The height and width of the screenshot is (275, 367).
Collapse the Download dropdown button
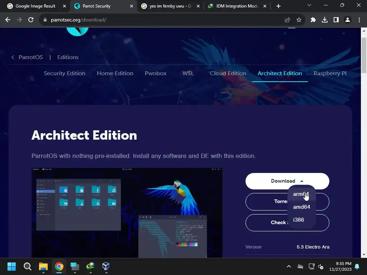click(x=287, y=181)
